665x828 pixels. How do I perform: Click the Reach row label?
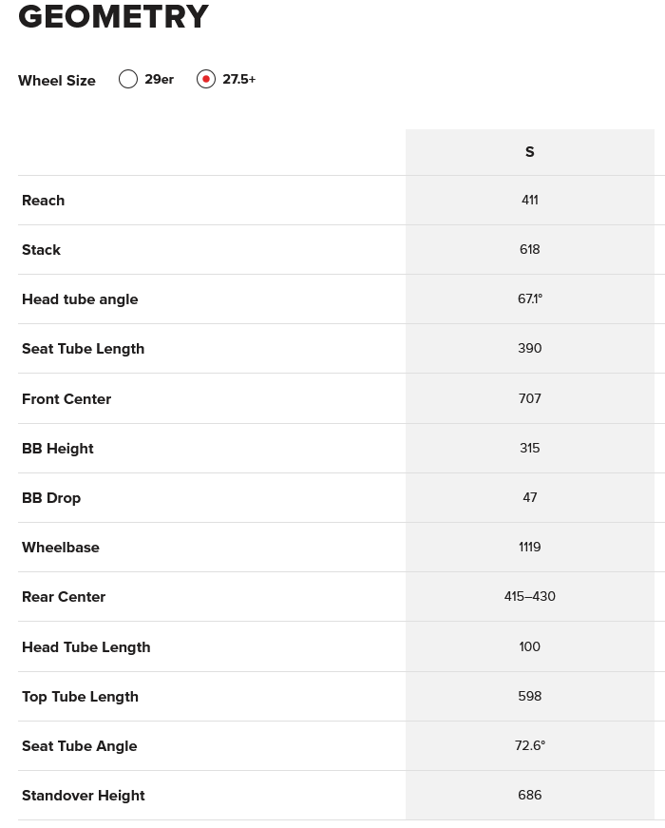click(43, 201)
